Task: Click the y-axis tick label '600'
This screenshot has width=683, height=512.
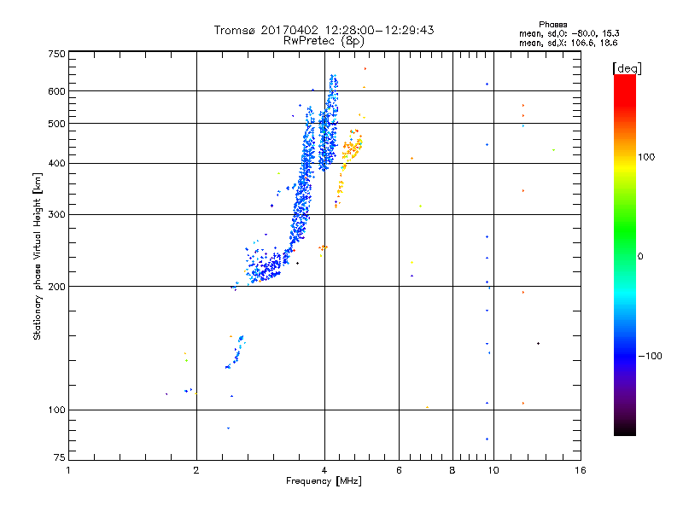Action: [x=56, y=91]
